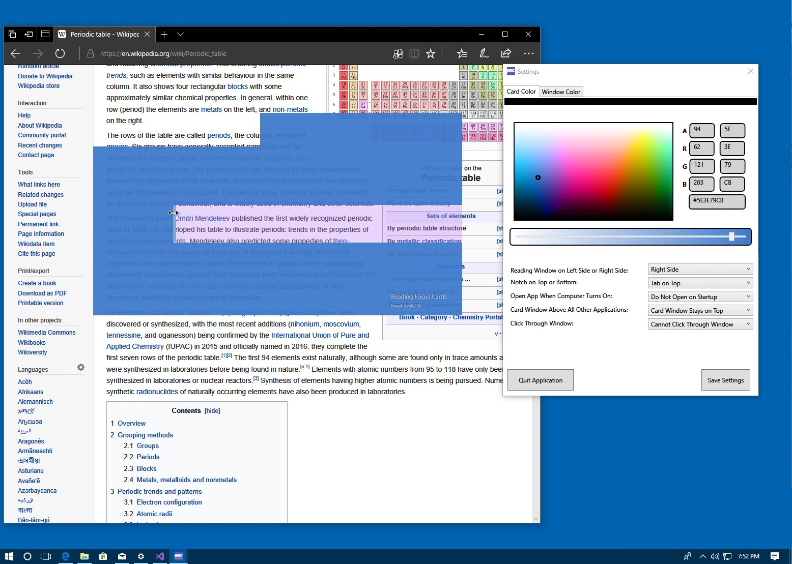Click the Download as PDF link

coord(42,293)
